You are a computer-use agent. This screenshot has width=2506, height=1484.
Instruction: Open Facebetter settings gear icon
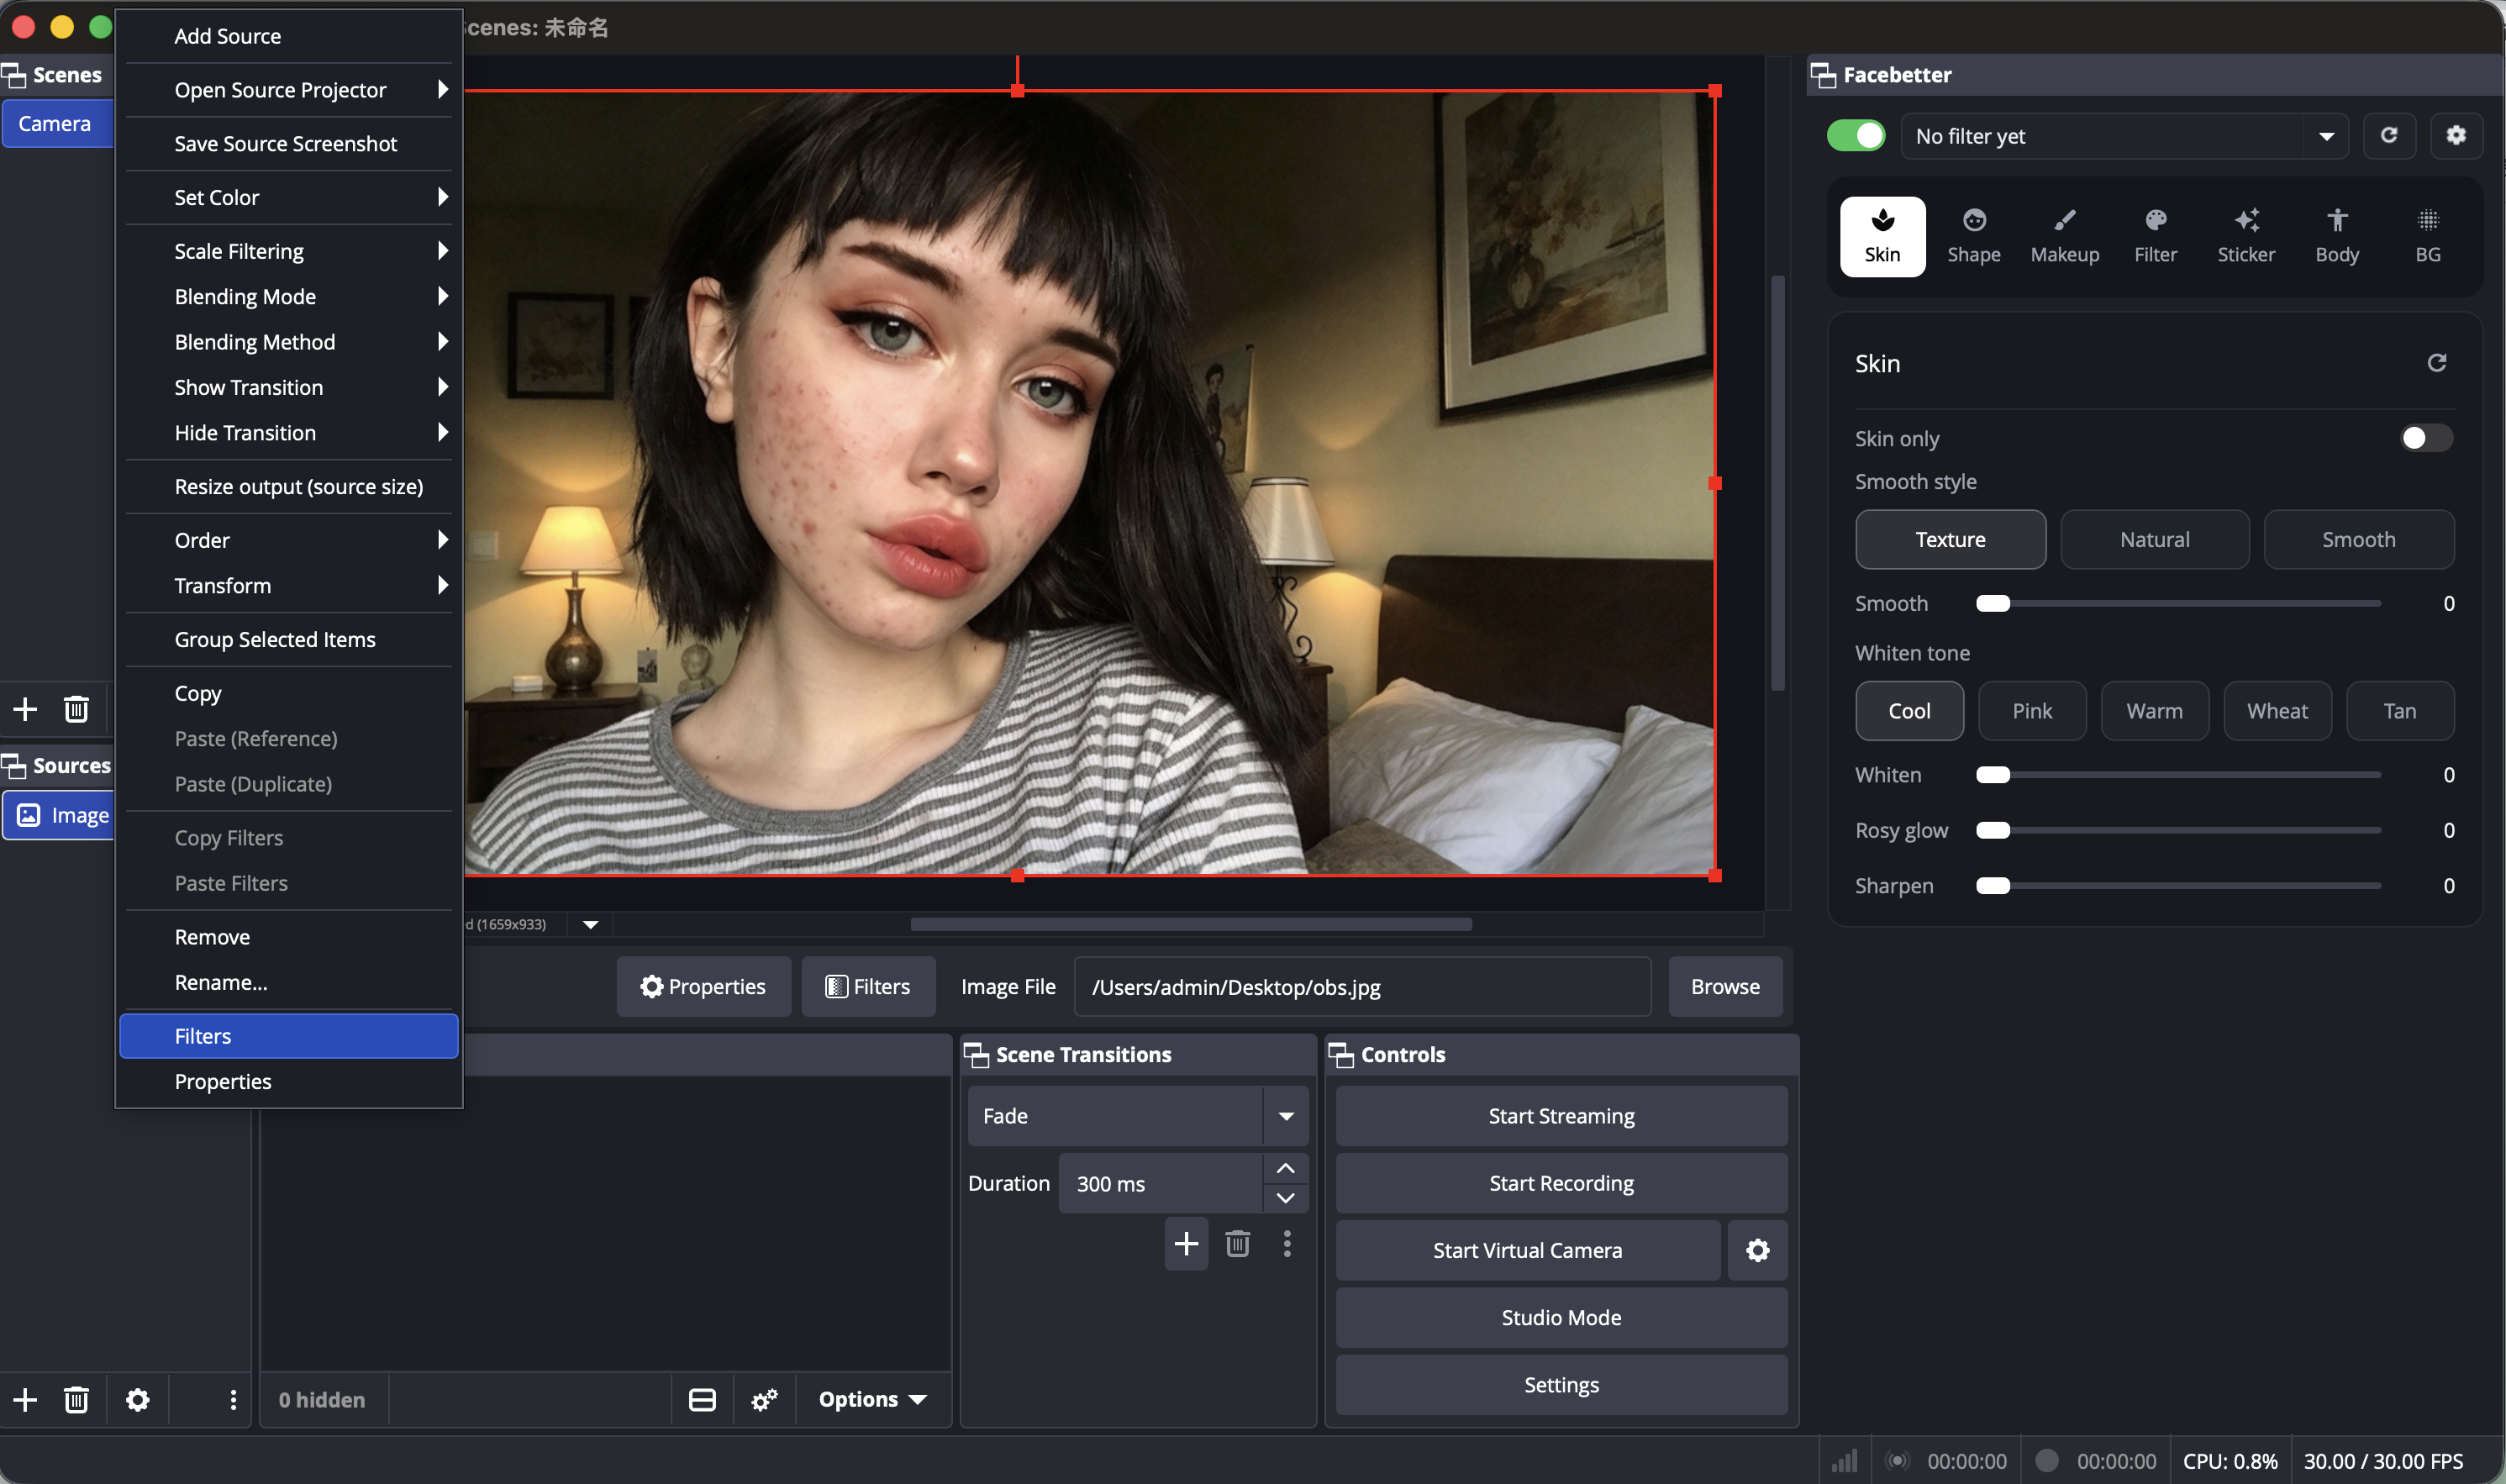[2456, 135]
